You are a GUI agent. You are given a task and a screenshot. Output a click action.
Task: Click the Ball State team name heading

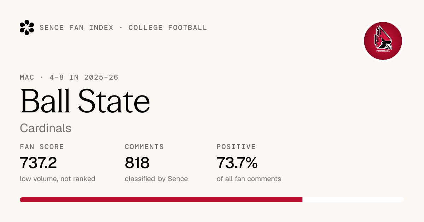tap(85, 100)
